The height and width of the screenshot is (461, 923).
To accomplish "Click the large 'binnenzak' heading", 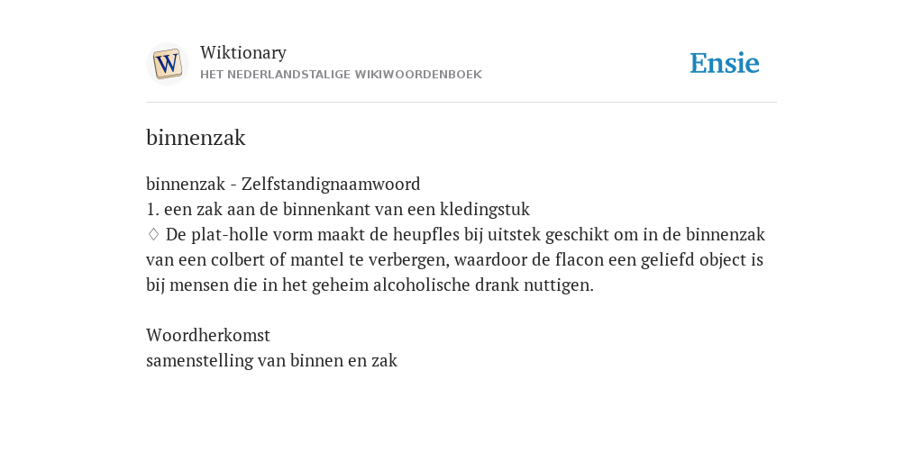I will (x=196, y=138).
